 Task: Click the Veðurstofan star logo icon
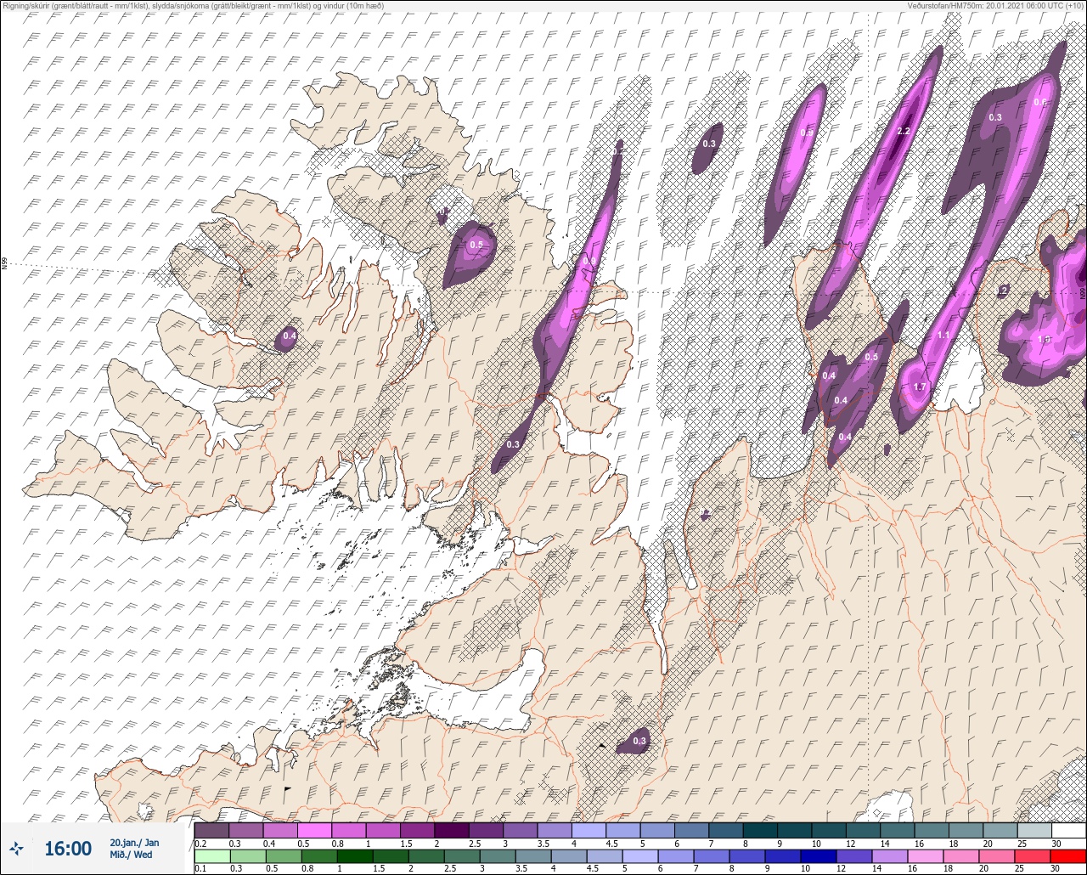pyautogui.click(x=16, y=848)
